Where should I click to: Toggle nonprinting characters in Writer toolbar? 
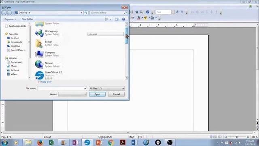click(137, 12)
